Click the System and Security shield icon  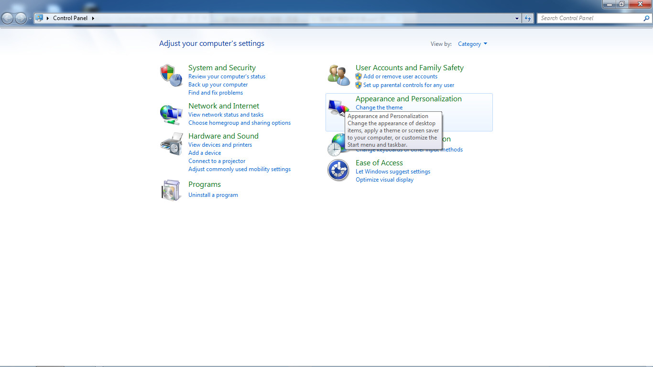171,76
